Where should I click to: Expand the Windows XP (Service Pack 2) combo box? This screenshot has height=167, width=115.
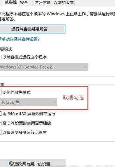click(44, 67)
